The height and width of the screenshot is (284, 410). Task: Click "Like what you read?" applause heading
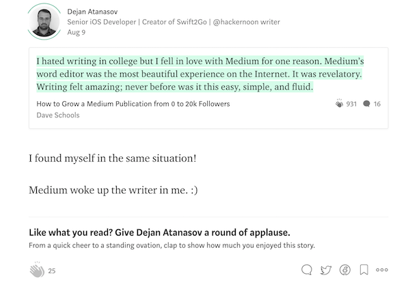[160, 231]
